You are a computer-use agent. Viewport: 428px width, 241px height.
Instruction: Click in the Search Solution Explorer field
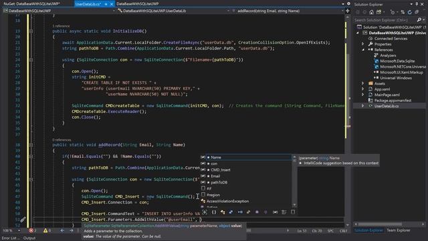point(385,20)
